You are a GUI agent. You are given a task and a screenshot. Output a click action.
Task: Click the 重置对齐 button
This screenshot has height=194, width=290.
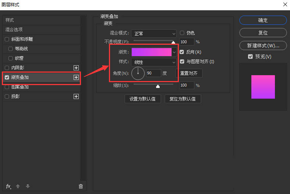(189, 73)
